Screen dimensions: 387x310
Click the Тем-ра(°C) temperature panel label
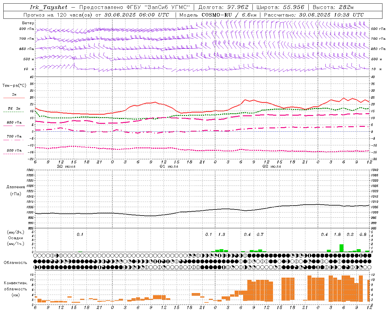point(14,86)
